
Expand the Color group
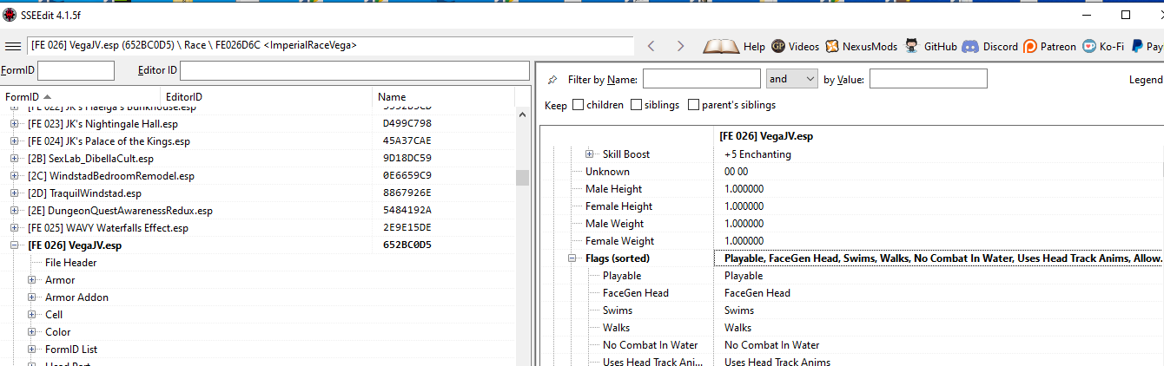(x=32, y=332)
